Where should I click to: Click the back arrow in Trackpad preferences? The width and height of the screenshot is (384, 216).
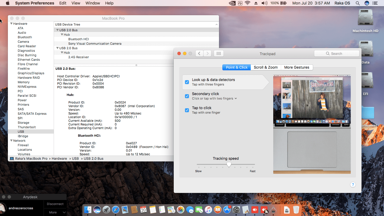(199, 53)
